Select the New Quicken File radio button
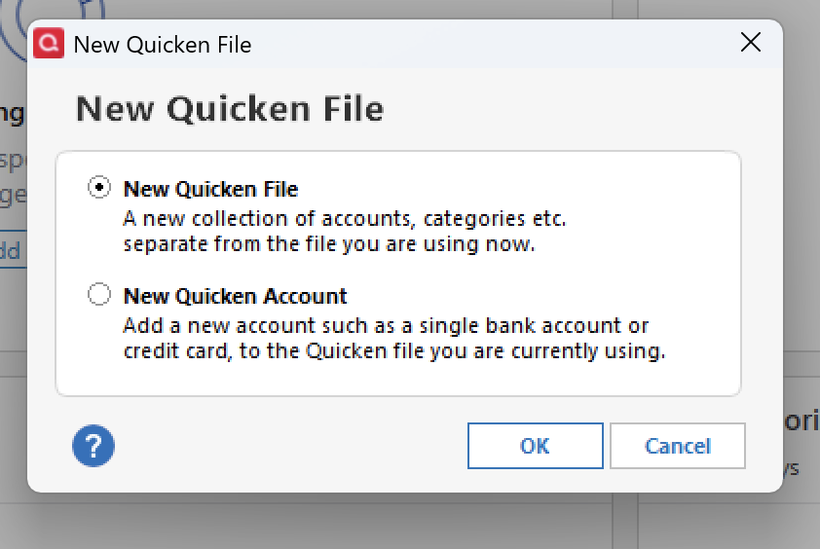The height and width of the screenshot is (549, 820). click(99, 189)
